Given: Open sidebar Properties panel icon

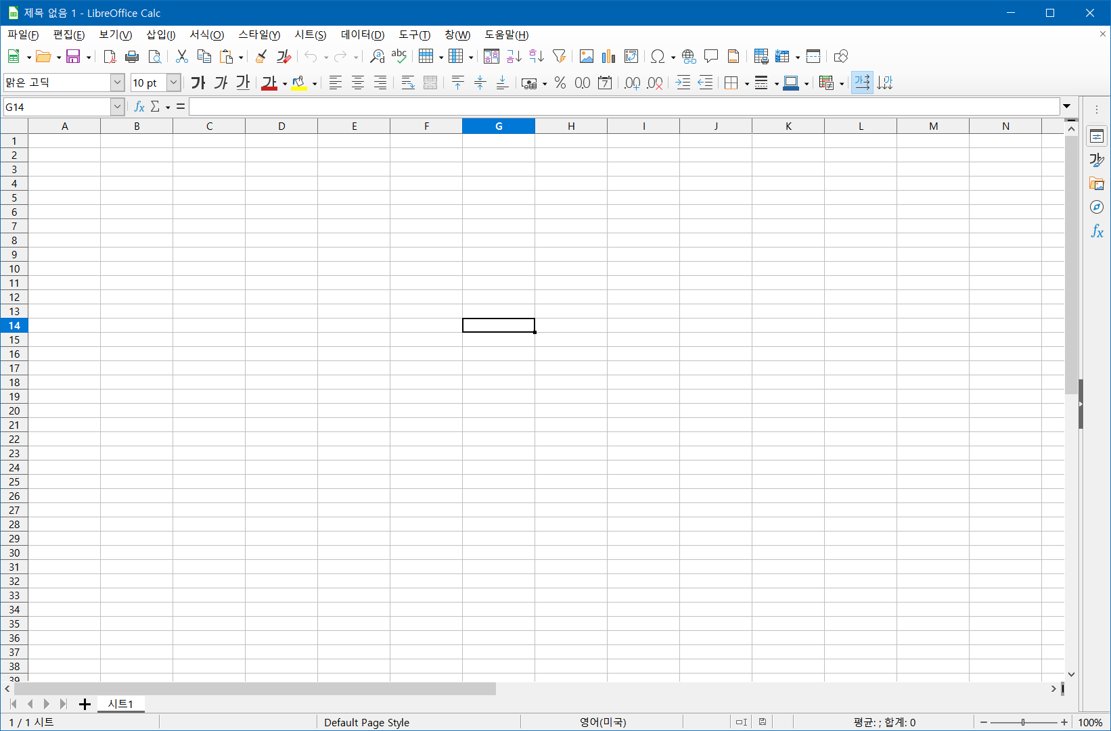Looking at the screenshot, I should click(x=1097, y=136).
